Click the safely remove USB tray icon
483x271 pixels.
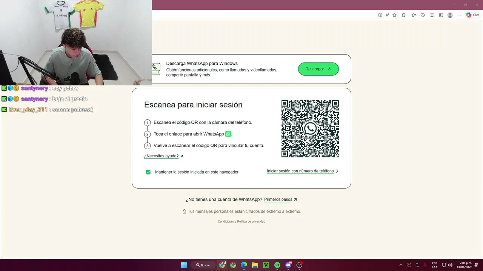coord(417,265)
